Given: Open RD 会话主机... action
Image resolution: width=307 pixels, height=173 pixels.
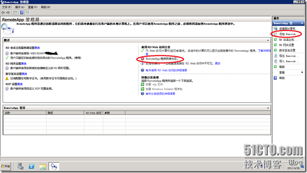Looking at the screenshot, I should [x=288, y=39].
